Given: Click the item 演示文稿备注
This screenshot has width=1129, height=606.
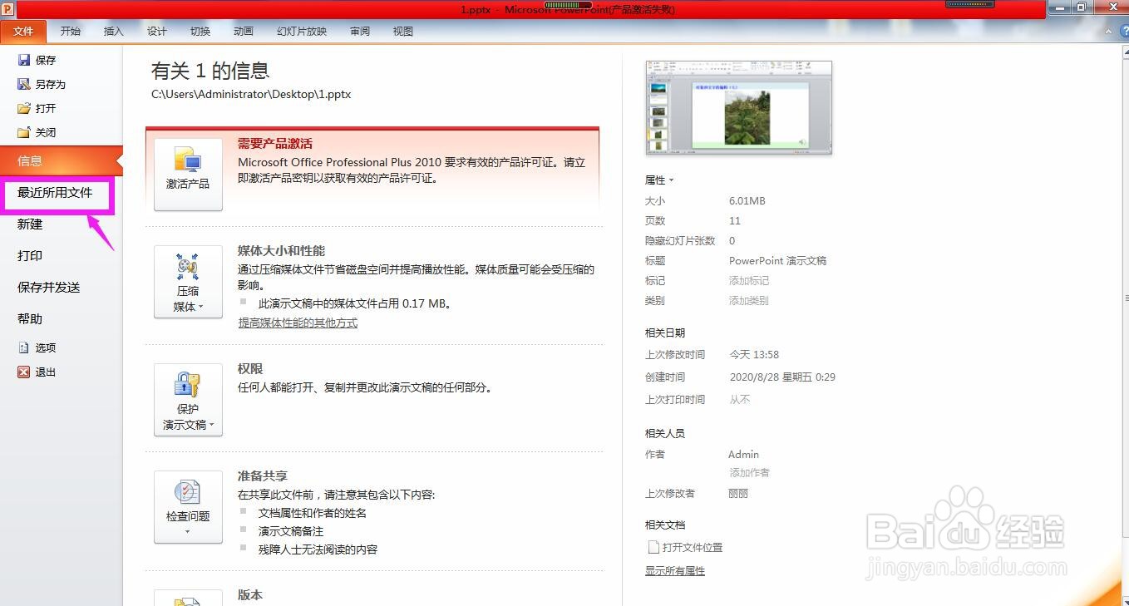Looking at the screenshot, I should (291, 531).
